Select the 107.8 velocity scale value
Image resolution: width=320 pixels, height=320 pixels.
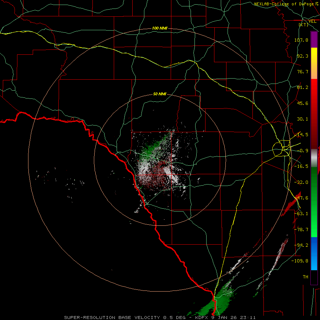(x=301, y=40)
